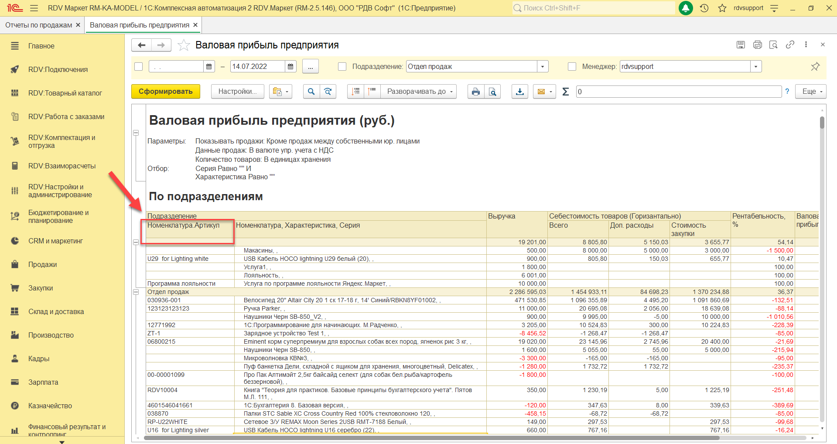Open the Настройки... button
837x444 pixels.
[237, 92]
